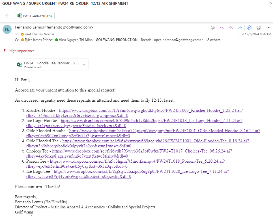
Task: Click the timestamp Tue 12/3/2024 9:56 AM
Action: click(x=255, y=34)
